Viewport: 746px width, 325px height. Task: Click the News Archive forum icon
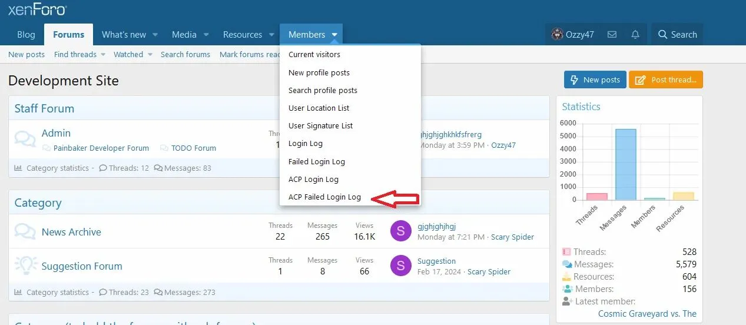(25, 231)
